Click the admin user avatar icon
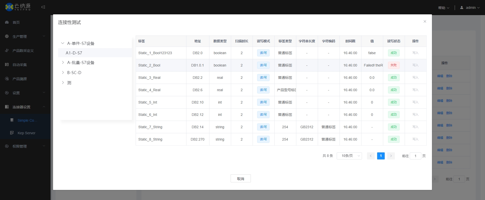485x200 pixels. [462, 8]
